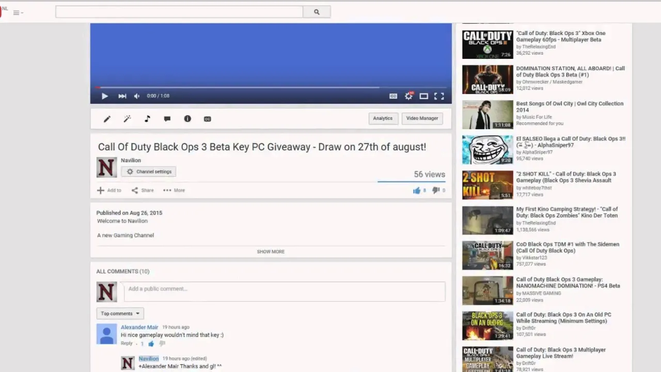Viewport: 661px width, 372px height.
Task: Open TheRelaxingEnd channel under Xbox One video
Action: tap(539, 47)
